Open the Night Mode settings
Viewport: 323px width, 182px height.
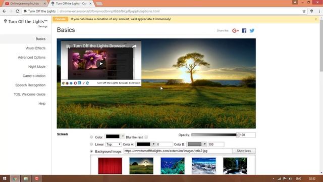(37, 67)
